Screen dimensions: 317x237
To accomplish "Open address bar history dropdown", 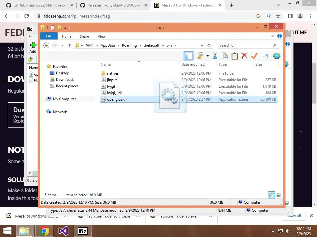I will [x=202, y=45].
